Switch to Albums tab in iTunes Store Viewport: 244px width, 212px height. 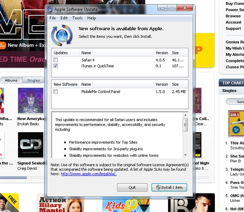[11, 80]
